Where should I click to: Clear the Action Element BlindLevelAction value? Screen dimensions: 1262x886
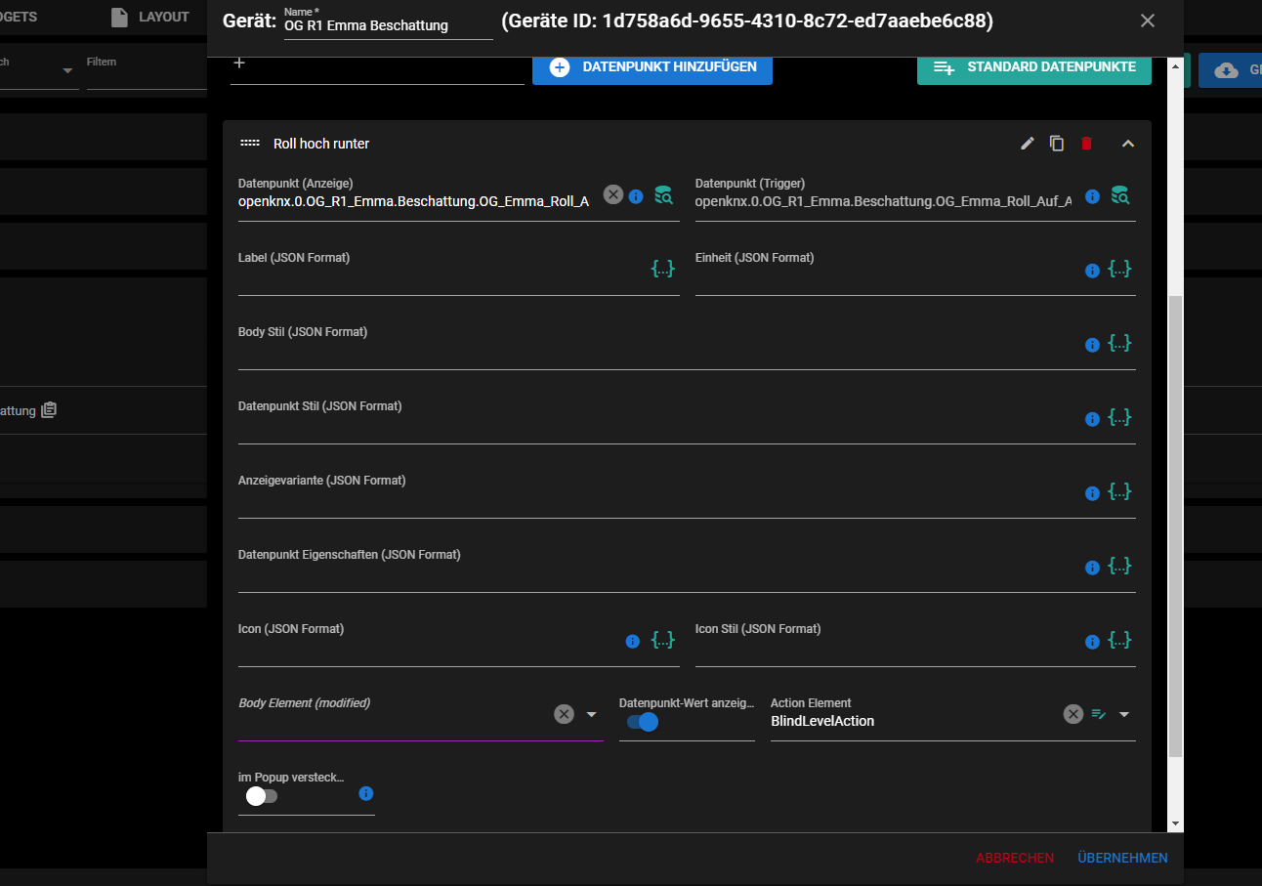coord(1073,714)
